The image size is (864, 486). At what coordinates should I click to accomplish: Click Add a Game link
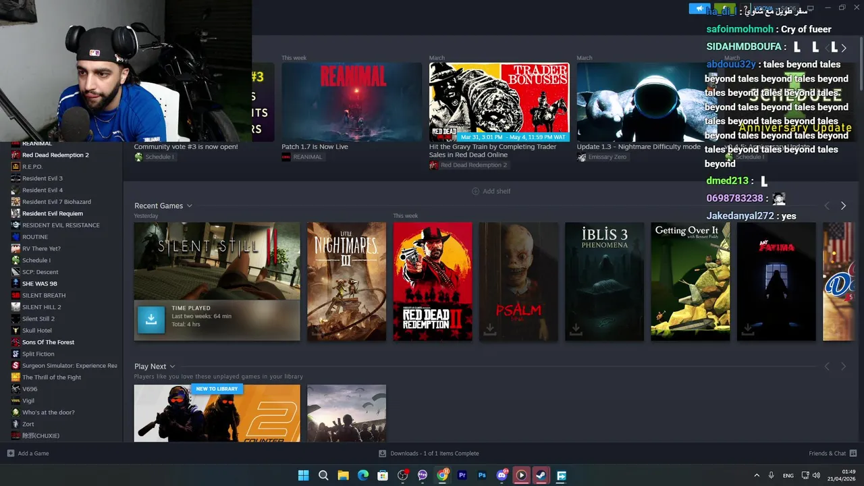(33, 454)
